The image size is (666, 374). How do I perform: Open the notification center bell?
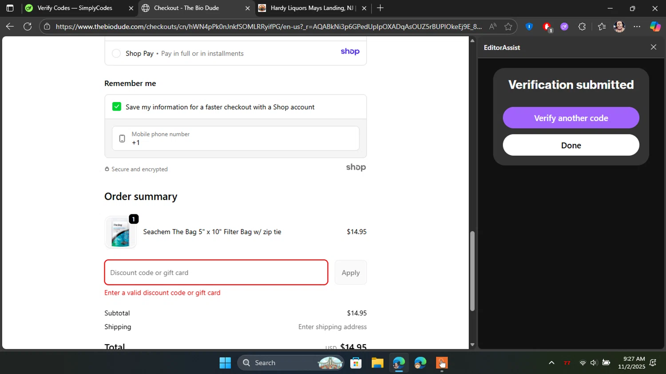653,363
